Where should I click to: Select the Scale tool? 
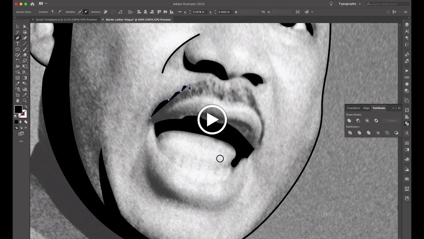point(25,61)
